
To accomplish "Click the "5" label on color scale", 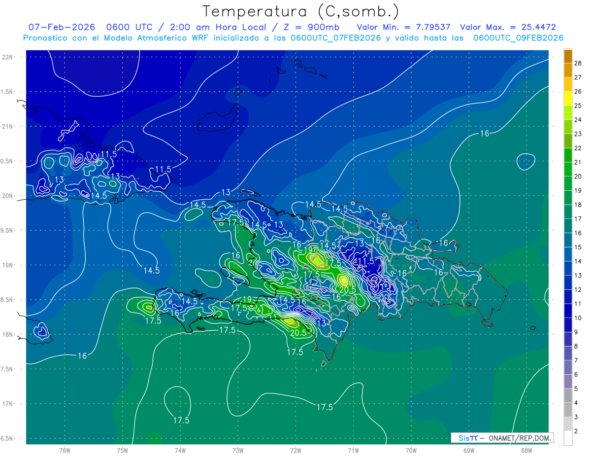I will pyautogui.click(x=576, y=388).
